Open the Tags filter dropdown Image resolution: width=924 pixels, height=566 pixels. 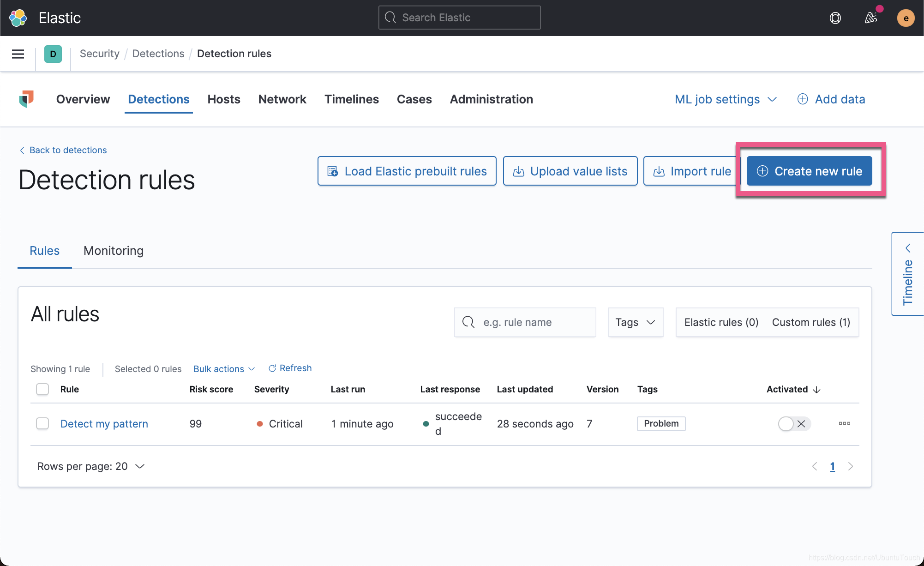click(636, 322)
